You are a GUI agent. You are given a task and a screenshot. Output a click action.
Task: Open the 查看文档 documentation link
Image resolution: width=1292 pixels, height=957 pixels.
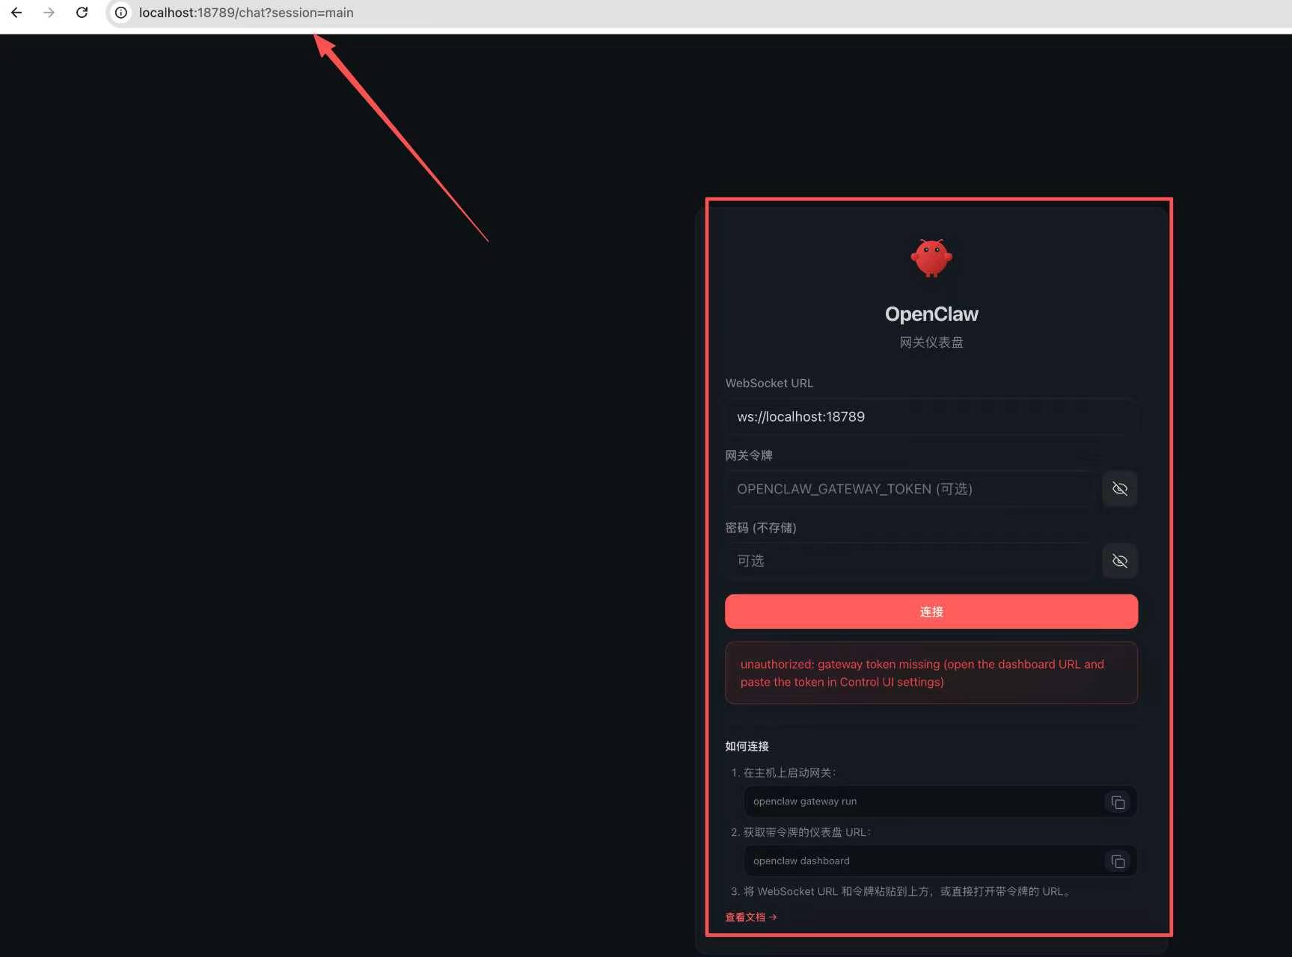(751, 917)
